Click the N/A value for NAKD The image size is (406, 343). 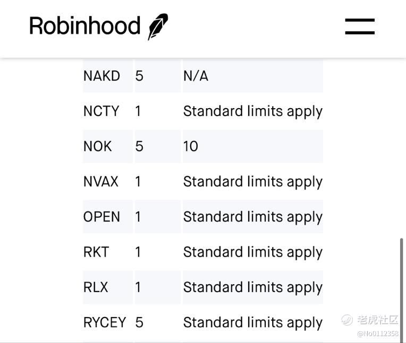coord(196,76)
